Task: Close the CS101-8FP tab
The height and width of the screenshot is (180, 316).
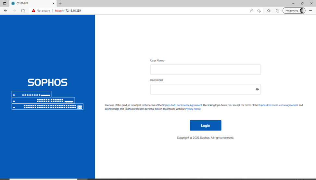Action: (x=53, y=3)
